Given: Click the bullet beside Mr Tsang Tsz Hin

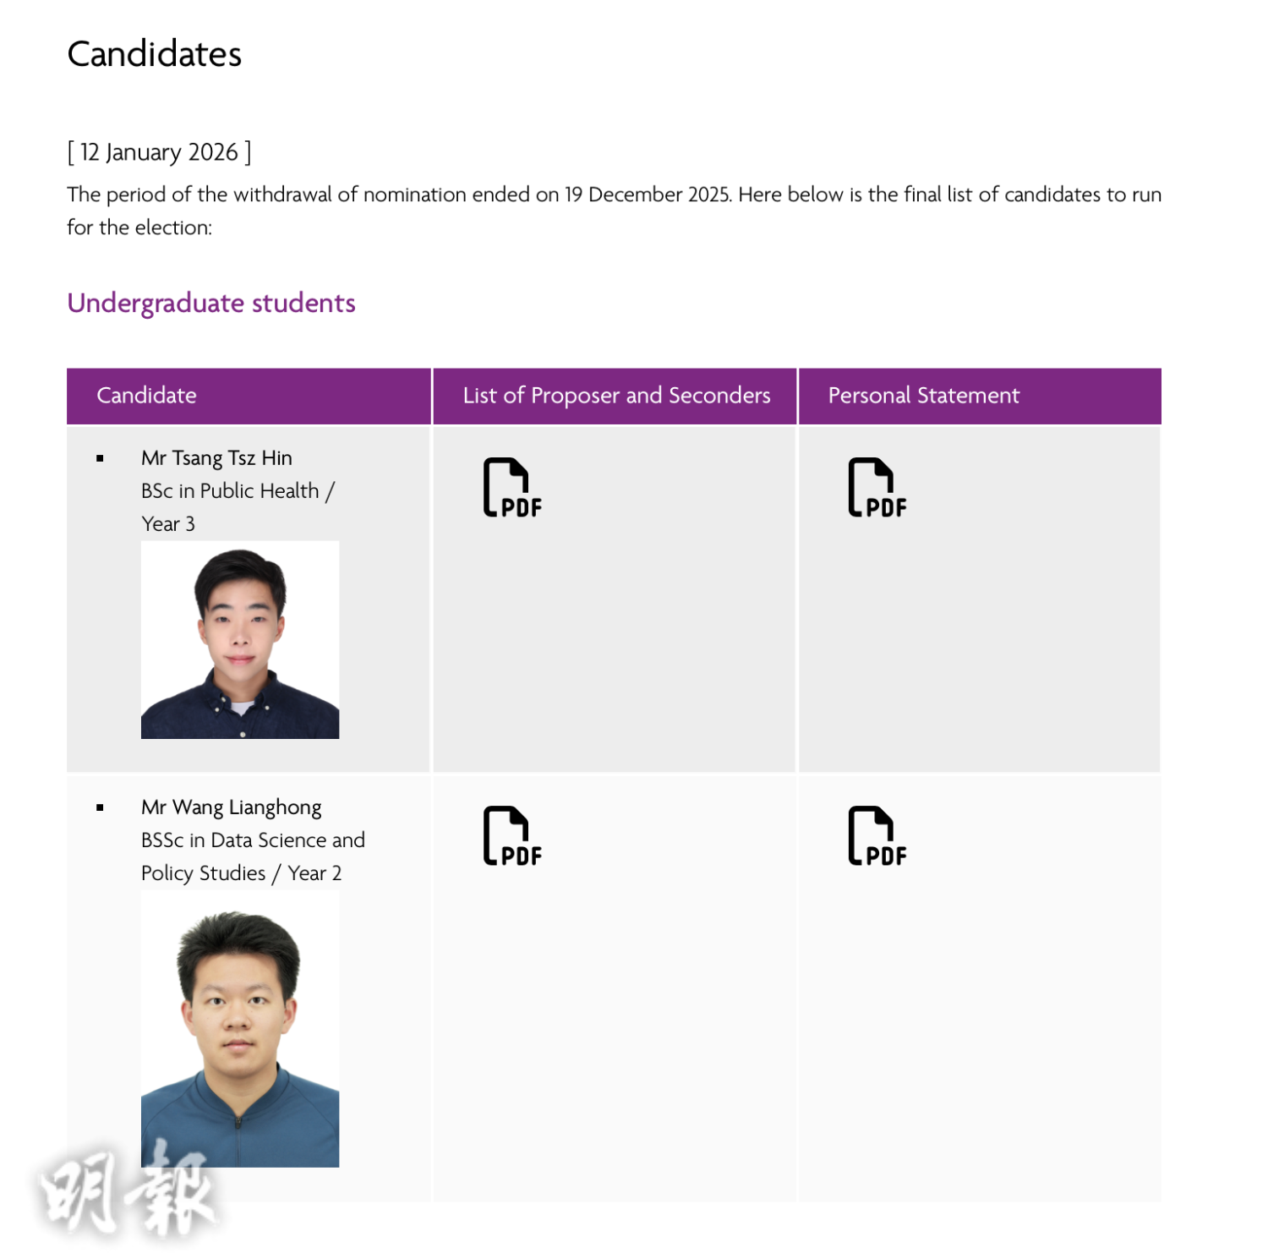Looking at the screenshot, I should (100, 459).
